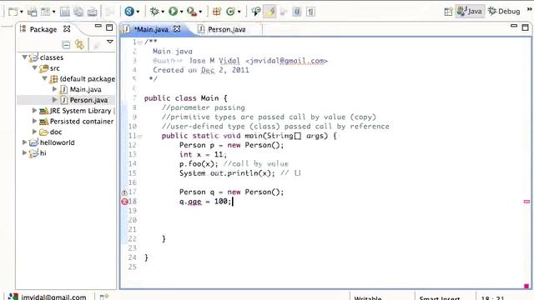Click the warning marker on line 17
The width and height of the screenshot is (534, 300).
pyautogui.click(x=124, y=192)
